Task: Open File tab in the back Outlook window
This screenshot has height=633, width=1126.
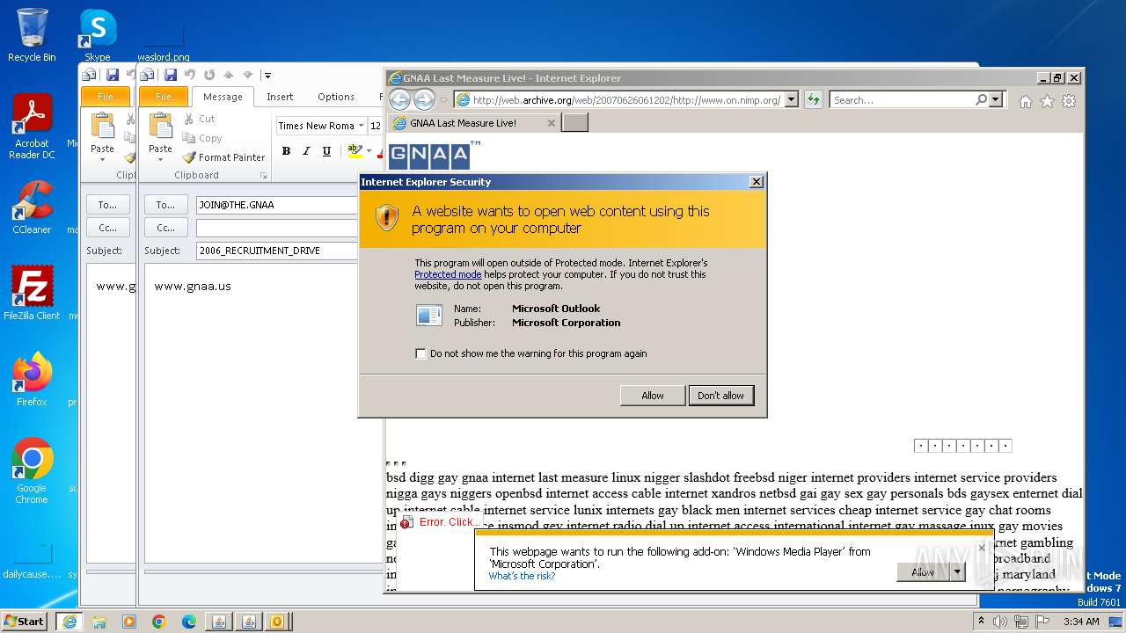Action: (x=105, y=97)
